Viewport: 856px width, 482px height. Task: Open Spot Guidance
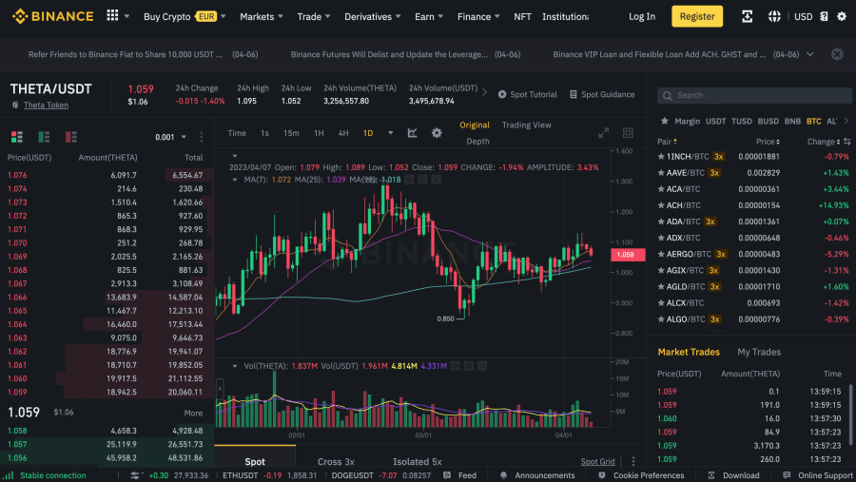[x=602, y=94]
